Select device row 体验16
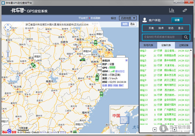 164,115
